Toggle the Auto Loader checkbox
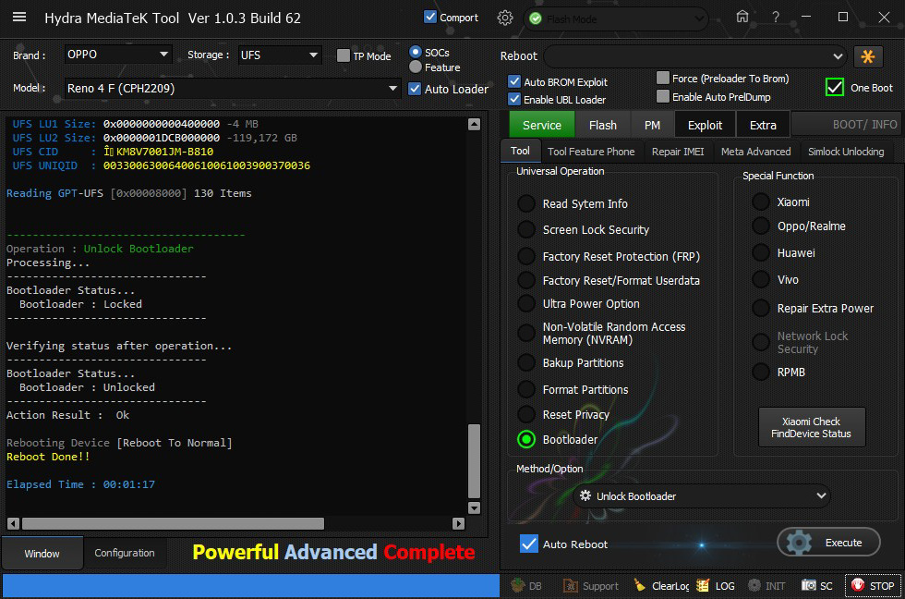Image resolution: width=905 pixels, height=599 pixels. [416, 89]
